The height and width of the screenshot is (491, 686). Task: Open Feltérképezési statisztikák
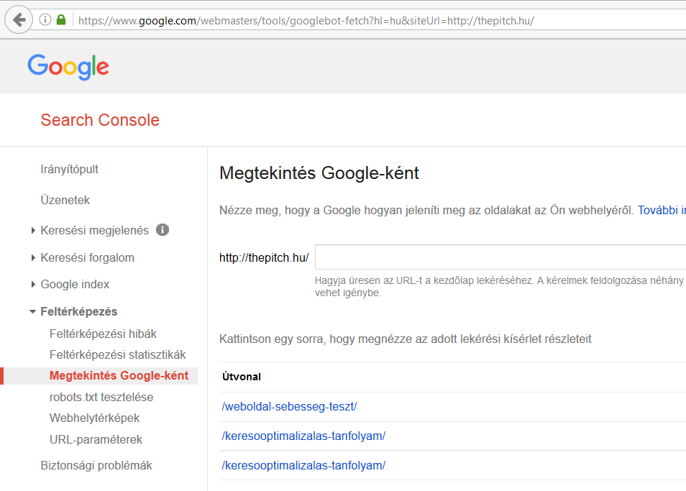[x=118, y=354]
